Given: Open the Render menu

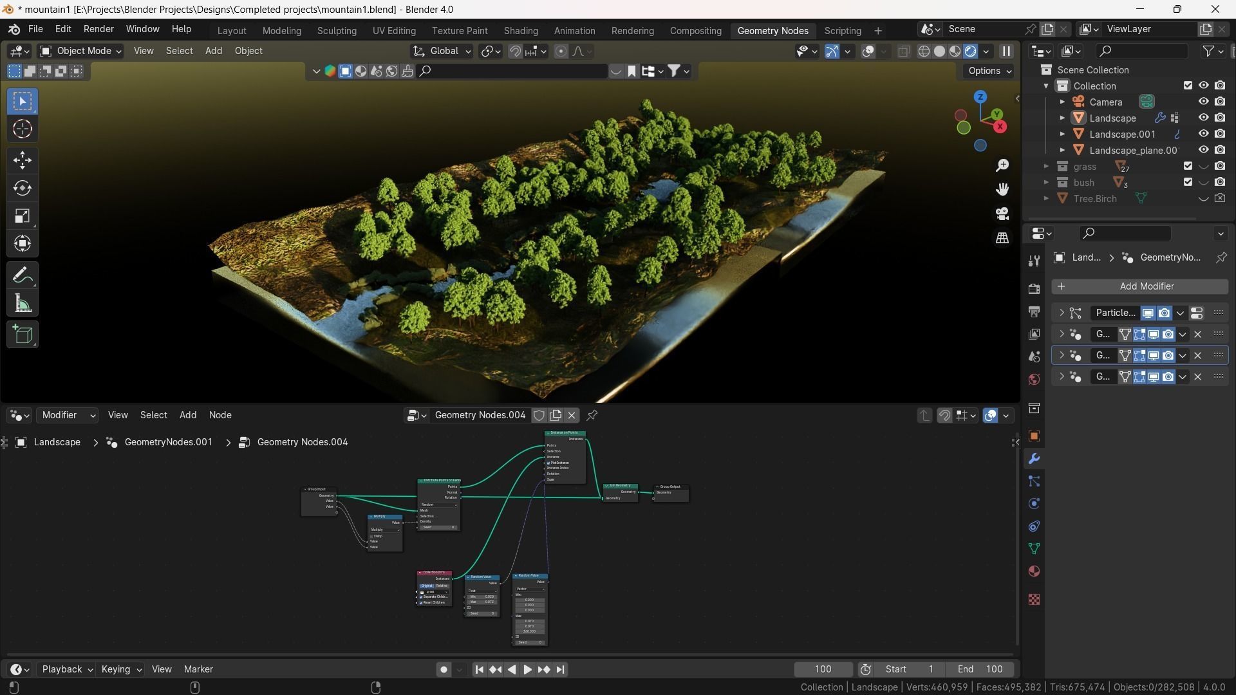Looking at the screenshot, I should pyautogui.click(x=98, y=29).
